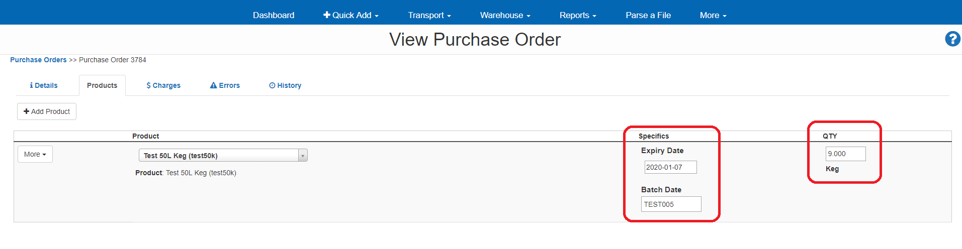The height and width of the screenshot is (249, 962).
Task: View the History tab
Action: pyautogui.click(x=285, y=85)
